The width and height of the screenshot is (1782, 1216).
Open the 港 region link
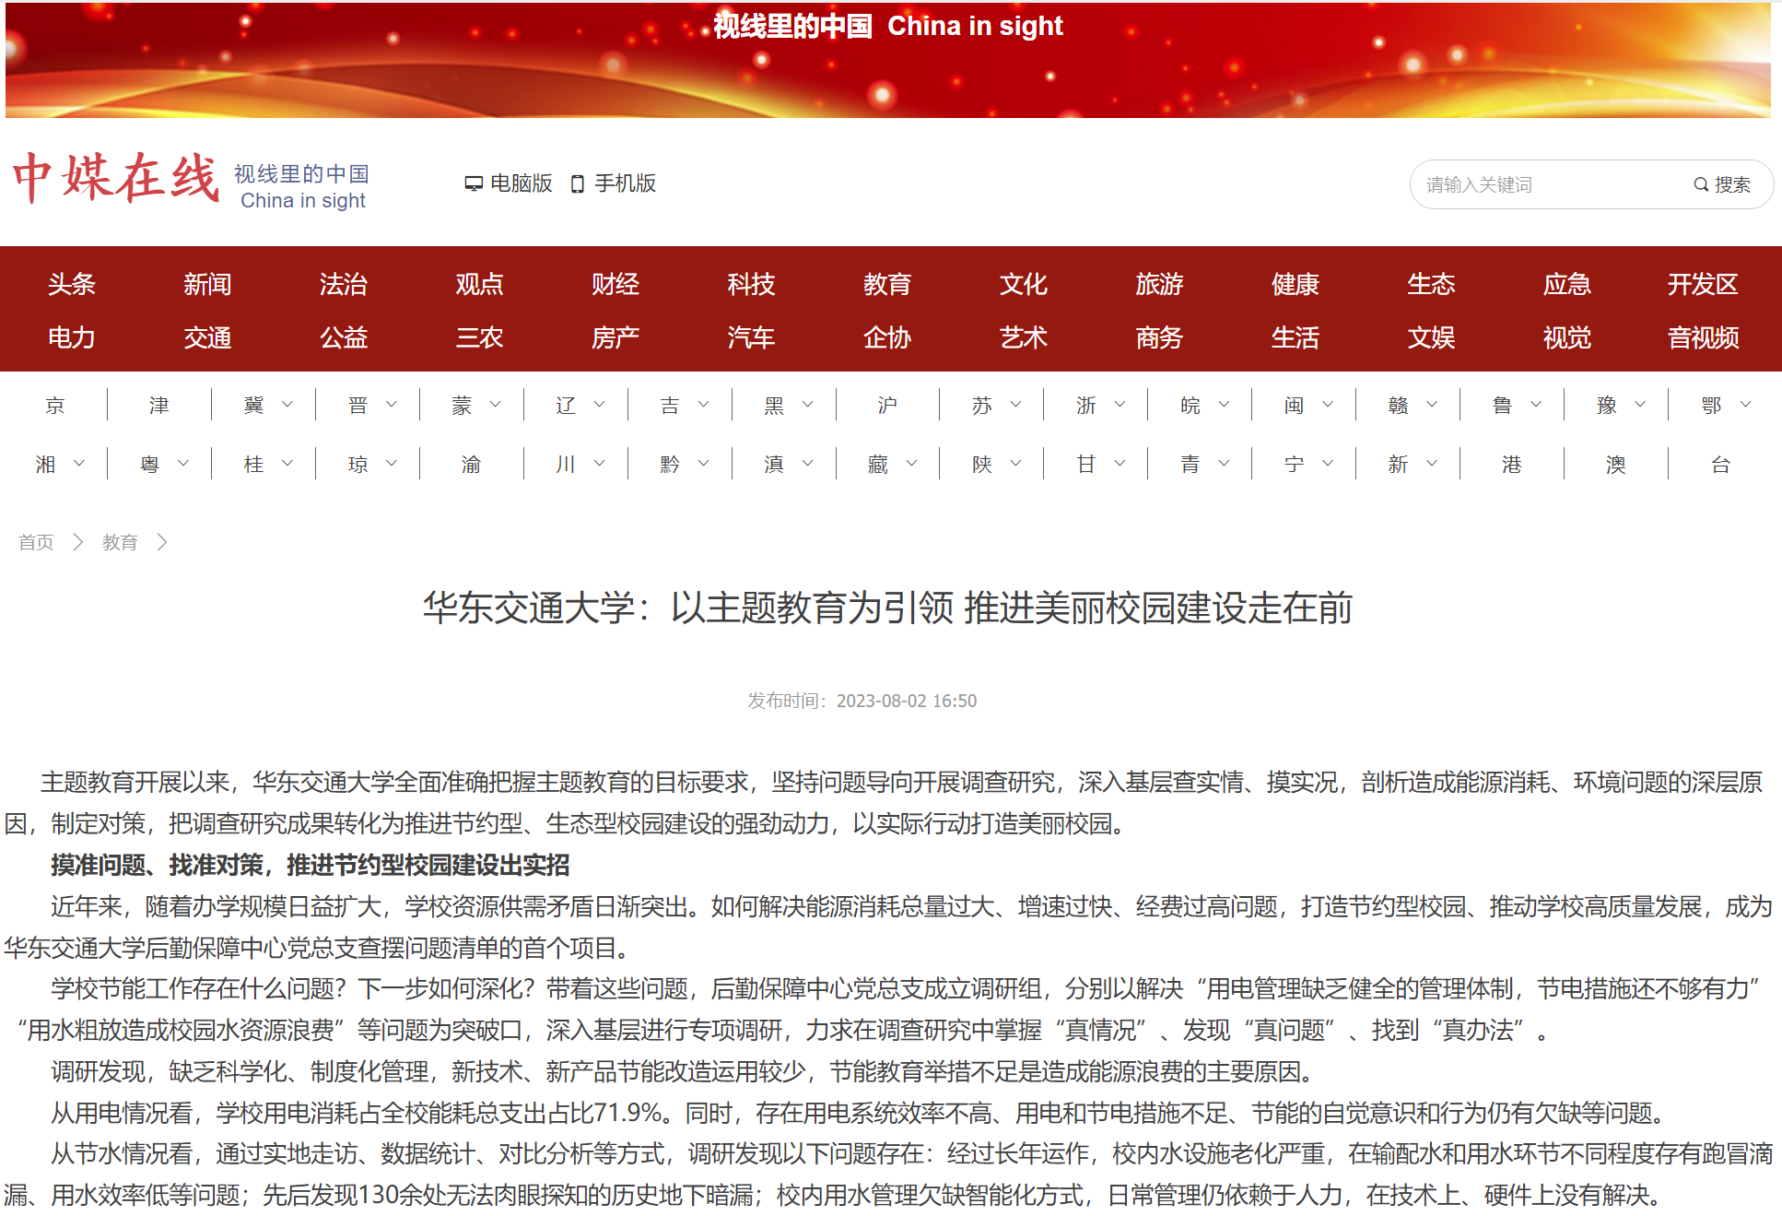point(1511,465)
